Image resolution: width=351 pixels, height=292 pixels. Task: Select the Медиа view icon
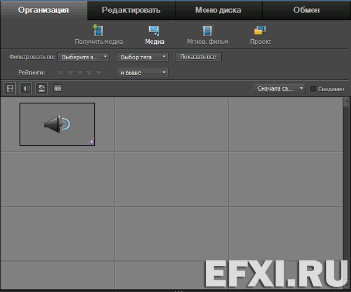click(x=154, y=35)
